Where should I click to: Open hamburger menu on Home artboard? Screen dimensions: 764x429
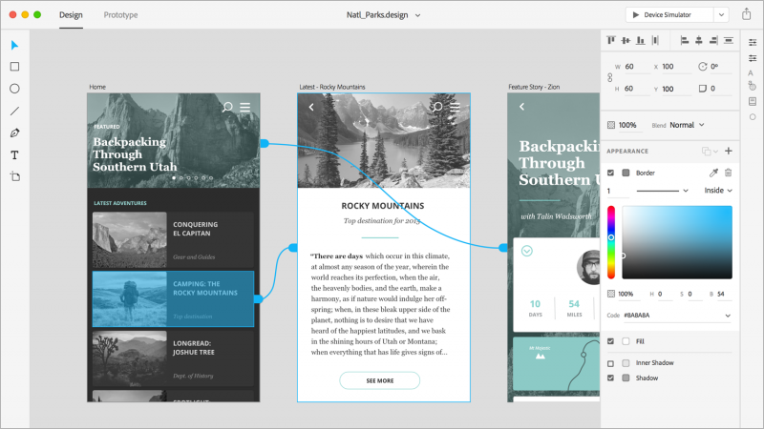(245, 107)
